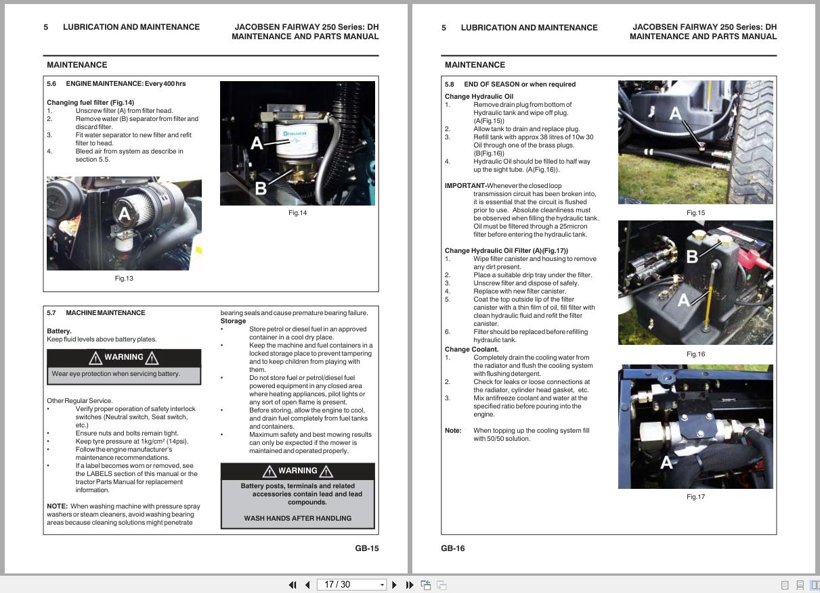The height and width of the screenshot is (593, 820).
Task: Click the '5.7 MACHINE MAINTENANCE' heading
Action: 95,313
